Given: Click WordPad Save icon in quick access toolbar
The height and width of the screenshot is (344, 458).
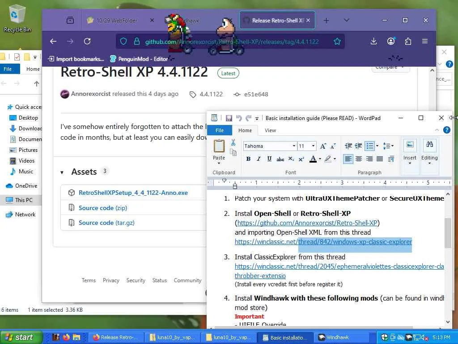Looking at the screenshot, I should (229, 118).
